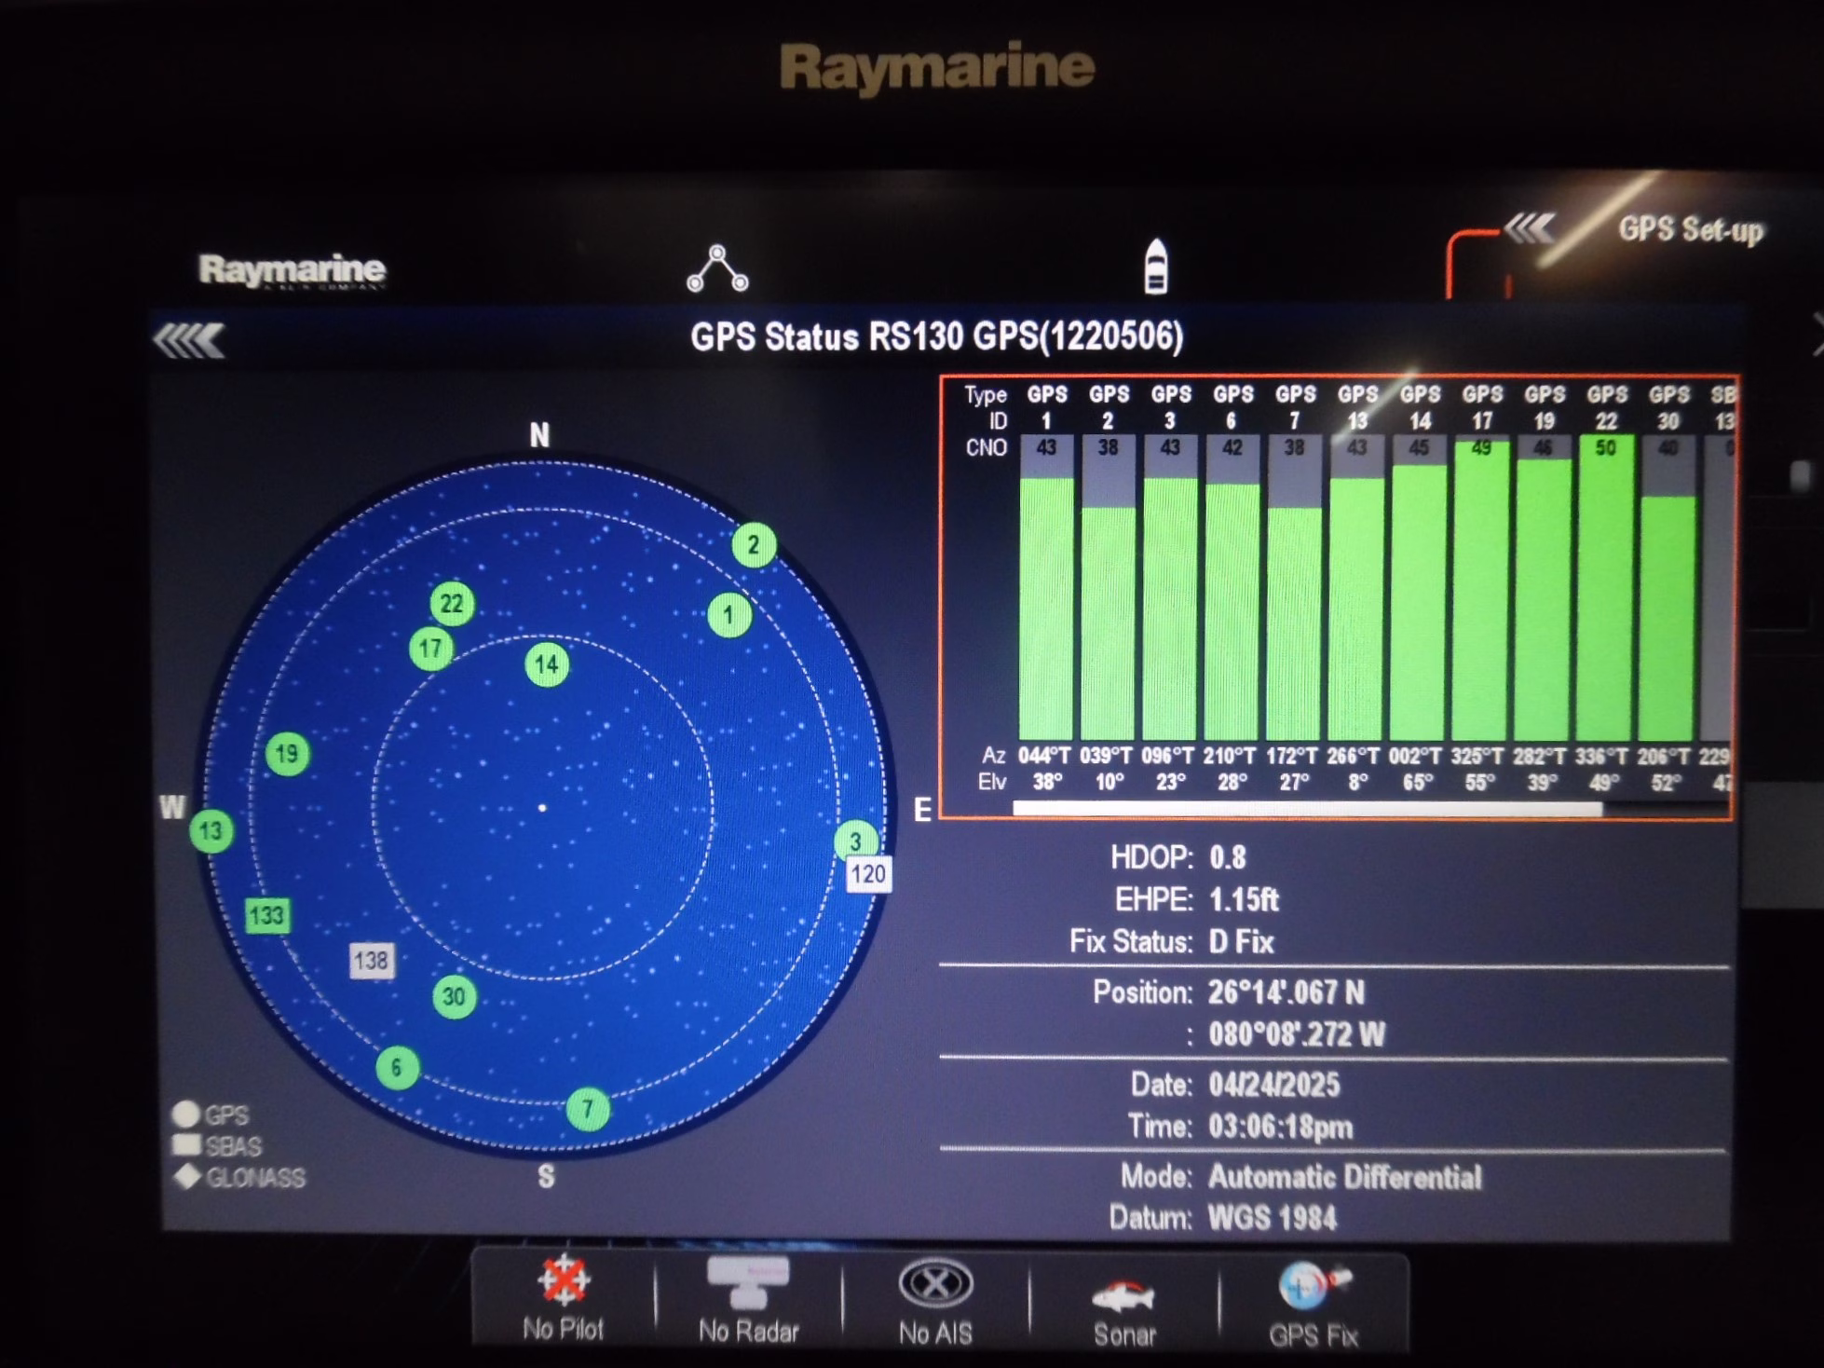Screen dimensions: 1824x1368
Task: Tap satellite 2 on the sky view
Action: (x=753, y=545)
